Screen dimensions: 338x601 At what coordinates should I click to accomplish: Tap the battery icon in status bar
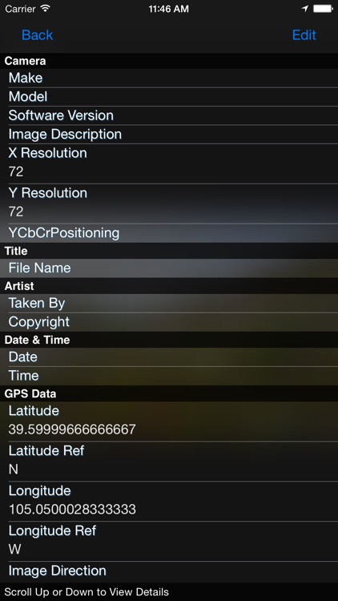pos(322,9)
